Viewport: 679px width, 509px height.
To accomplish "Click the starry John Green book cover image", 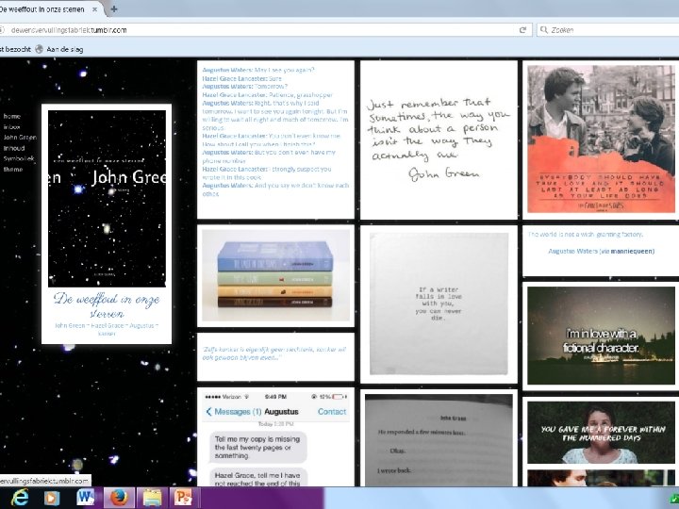I will pos(107,199).
